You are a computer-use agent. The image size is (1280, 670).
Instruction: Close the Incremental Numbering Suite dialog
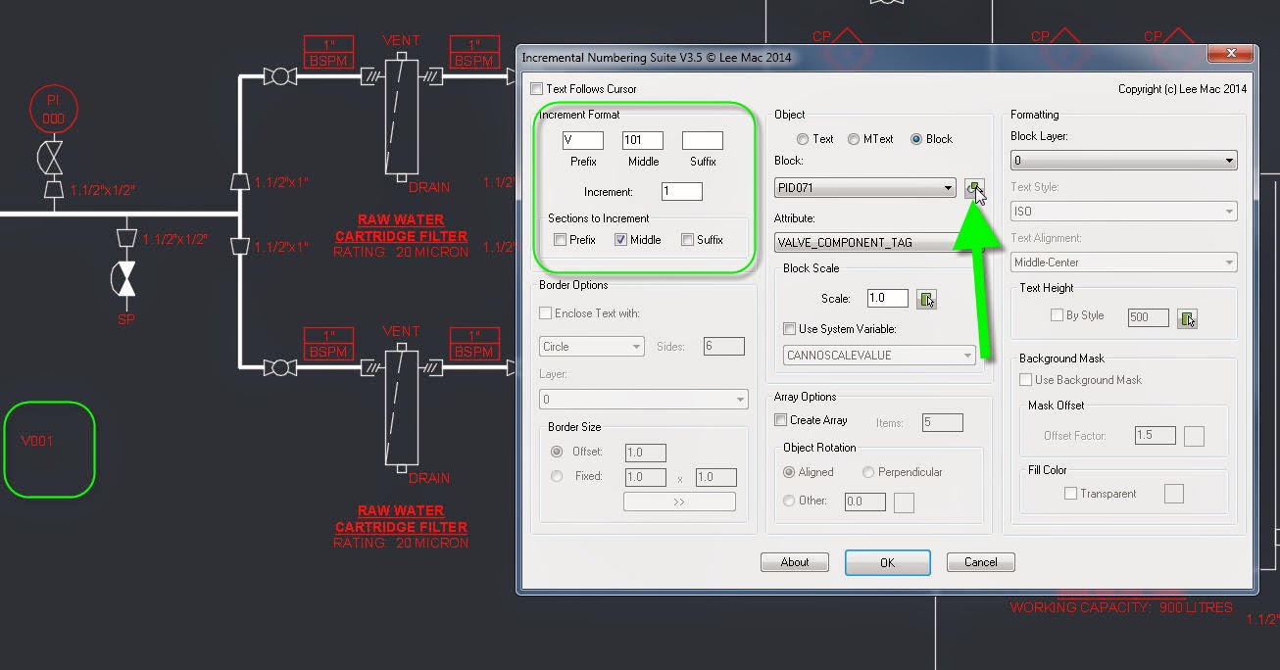(x=1230, y=54)
